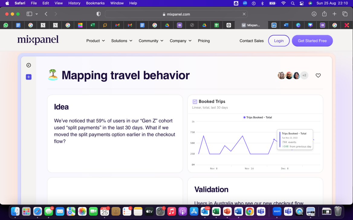Viewport: 353px width, 220px height.
Task: Expand the Solutions dropdown menu
Action: click(121, 41)
